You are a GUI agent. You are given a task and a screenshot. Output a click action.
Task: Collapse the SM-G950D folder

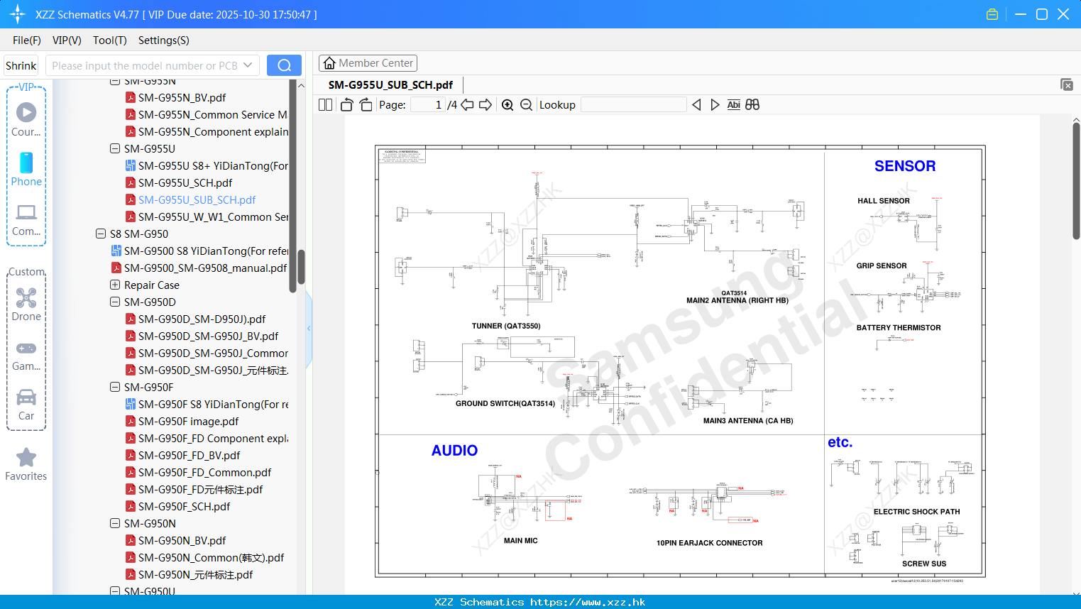pyautogui.click(x=115, y=302)
